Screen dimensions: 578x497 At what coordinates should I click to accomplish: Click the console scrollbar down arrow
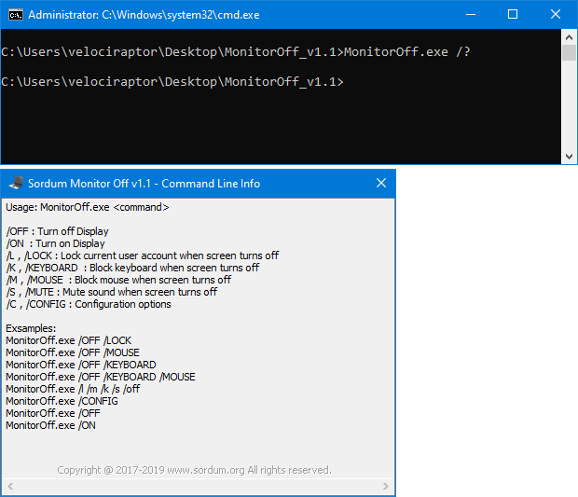point(570,157)
